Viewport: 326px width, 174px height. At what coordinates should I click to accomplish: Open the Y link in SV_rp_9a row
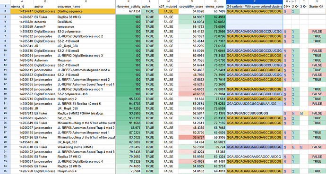point(293,118)
